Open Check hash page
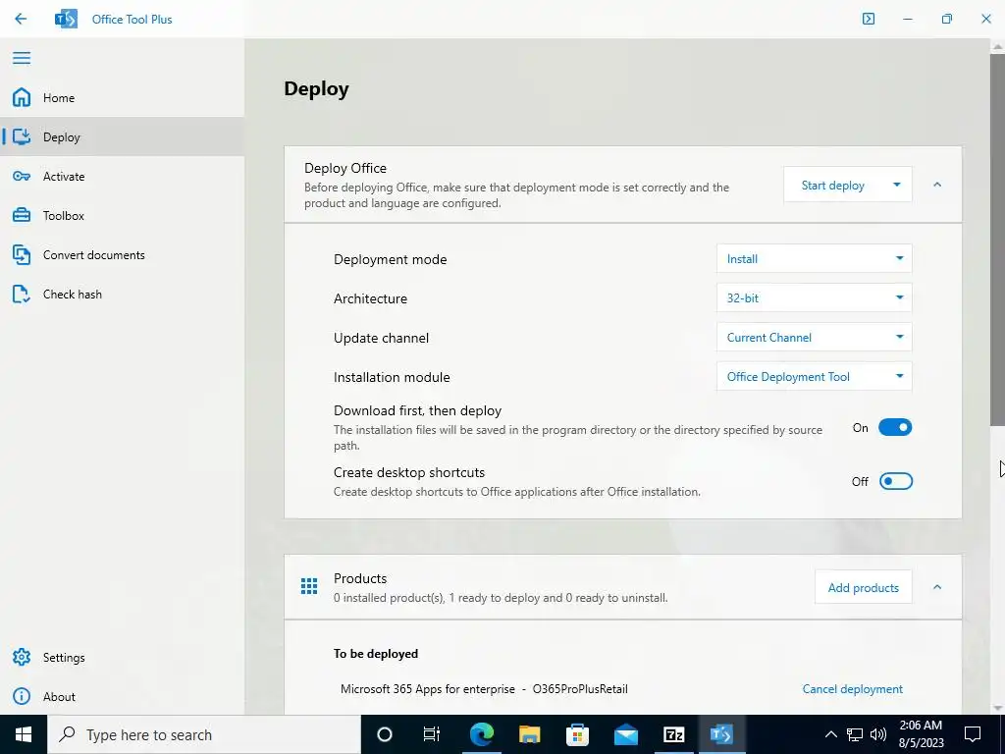The image size is (1005, 754). (122, 295)
